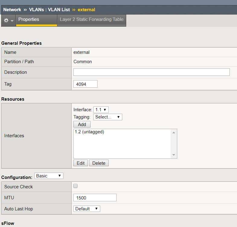Click the VLAN List breadcrumb link

(x=49, y=10)
